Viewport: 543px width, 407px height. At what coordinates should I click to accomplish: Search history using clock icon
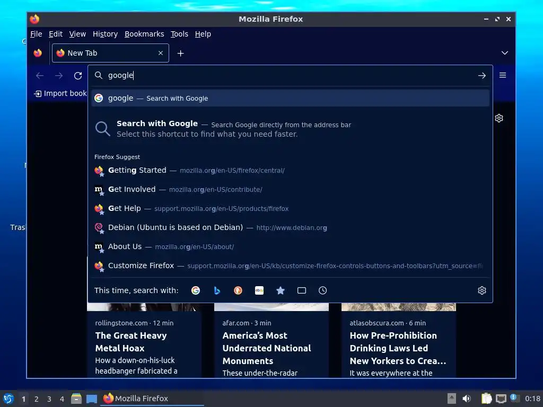(323, 290)
